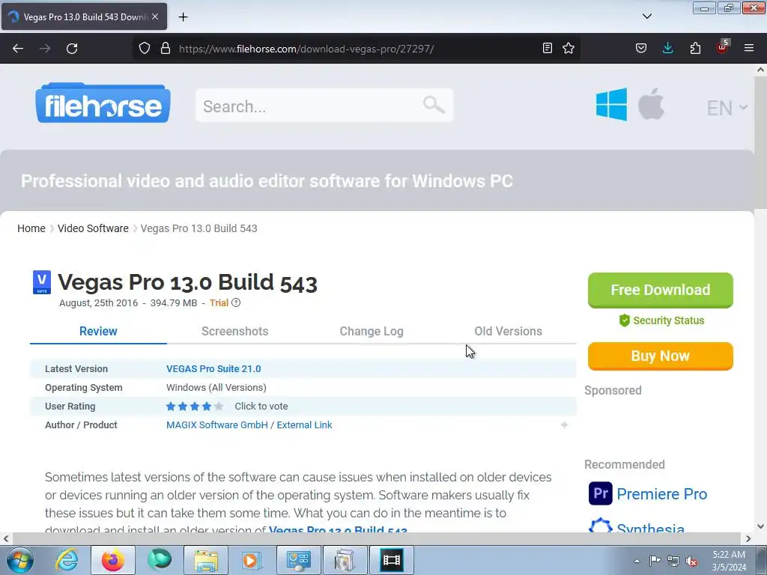The image size is (767, 575).
Task: View the Security Status
Action: click(661, 320)
